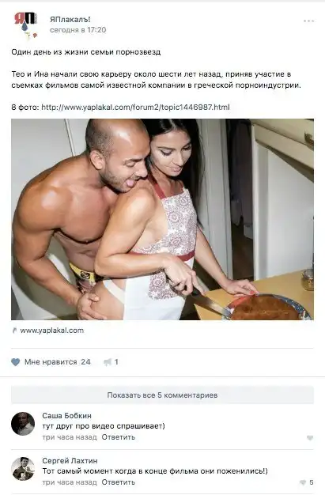Open the ЯПлакалъ! group avatar
This screenshot has height=495, width=325.
pos(25,25)
